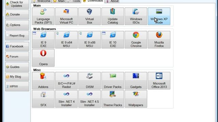This screenshot has height=122, width=218.
Task: Open My Blog sidebar button
Action: tap(17, 77)
